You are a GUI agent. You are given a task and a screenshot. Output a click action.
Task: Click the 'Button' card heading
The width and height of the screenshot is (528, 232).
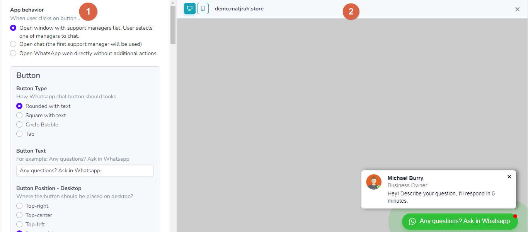pyautogui.click(x=28, y=75)
